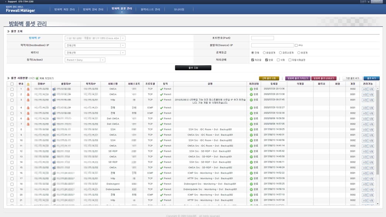Click the Excel icon beside 목록 저장하기

tap(37, 78)
